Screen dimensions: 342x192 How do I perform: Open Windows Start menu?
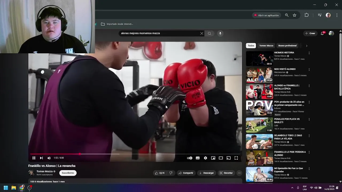(x=6, y=188)
